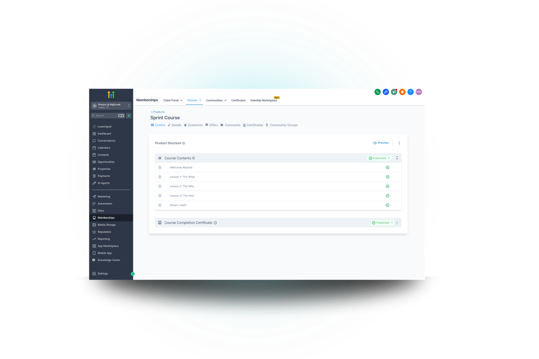Viewport: 539px width, 359px height.
Task: Switch to the Offers tab
Action: [x=212, y=125]
